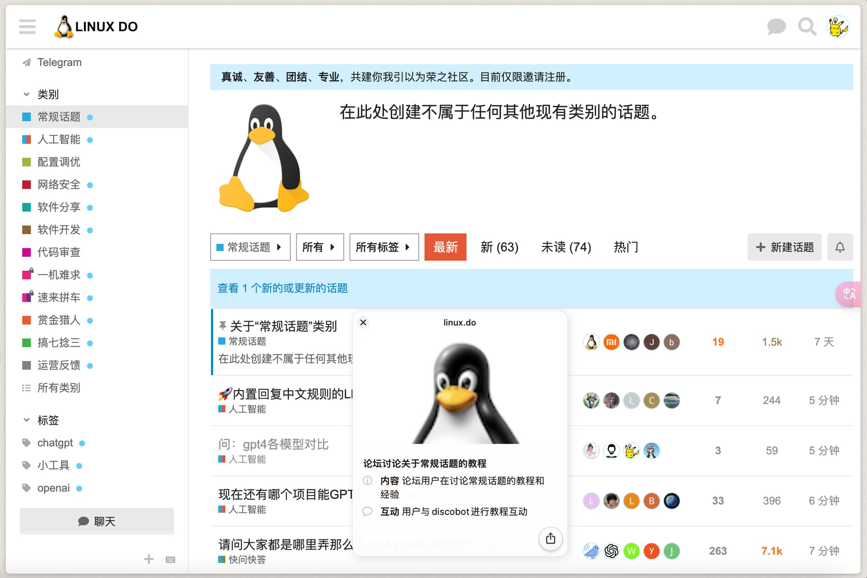Click the large Tux category logo image

coord(264,158)
